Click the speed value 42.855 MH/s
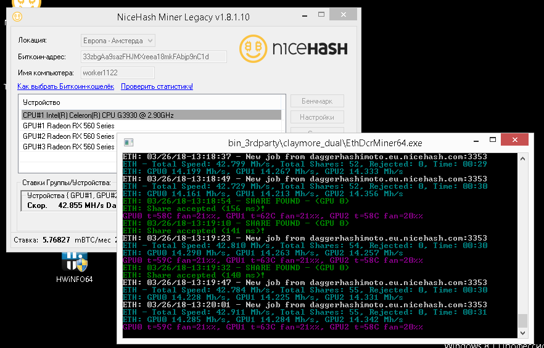Image resolution: width=544 pixels, height=348 pixels. click(81, 205)
